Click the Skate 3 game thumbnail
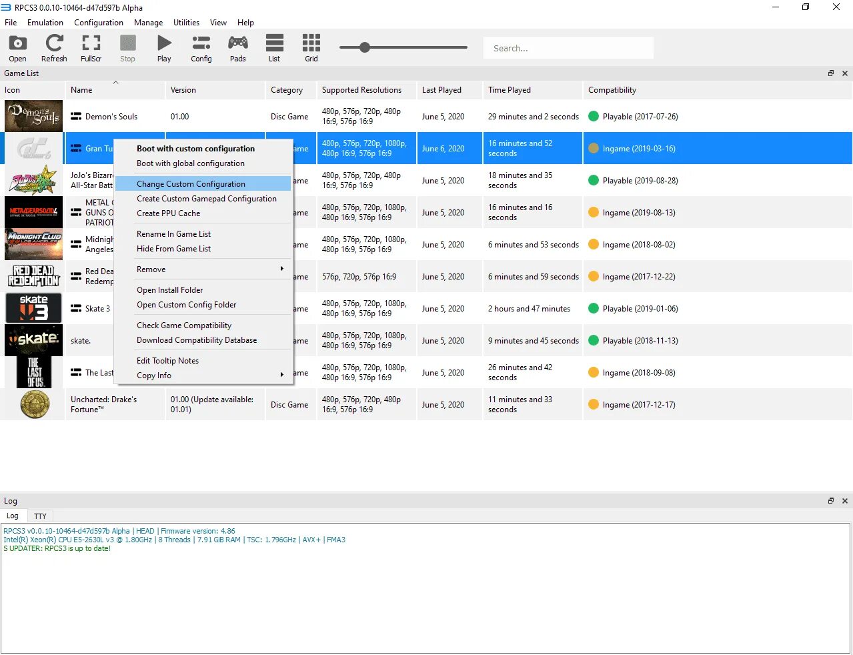The image size is (853, 655). (x=33, y=308)
